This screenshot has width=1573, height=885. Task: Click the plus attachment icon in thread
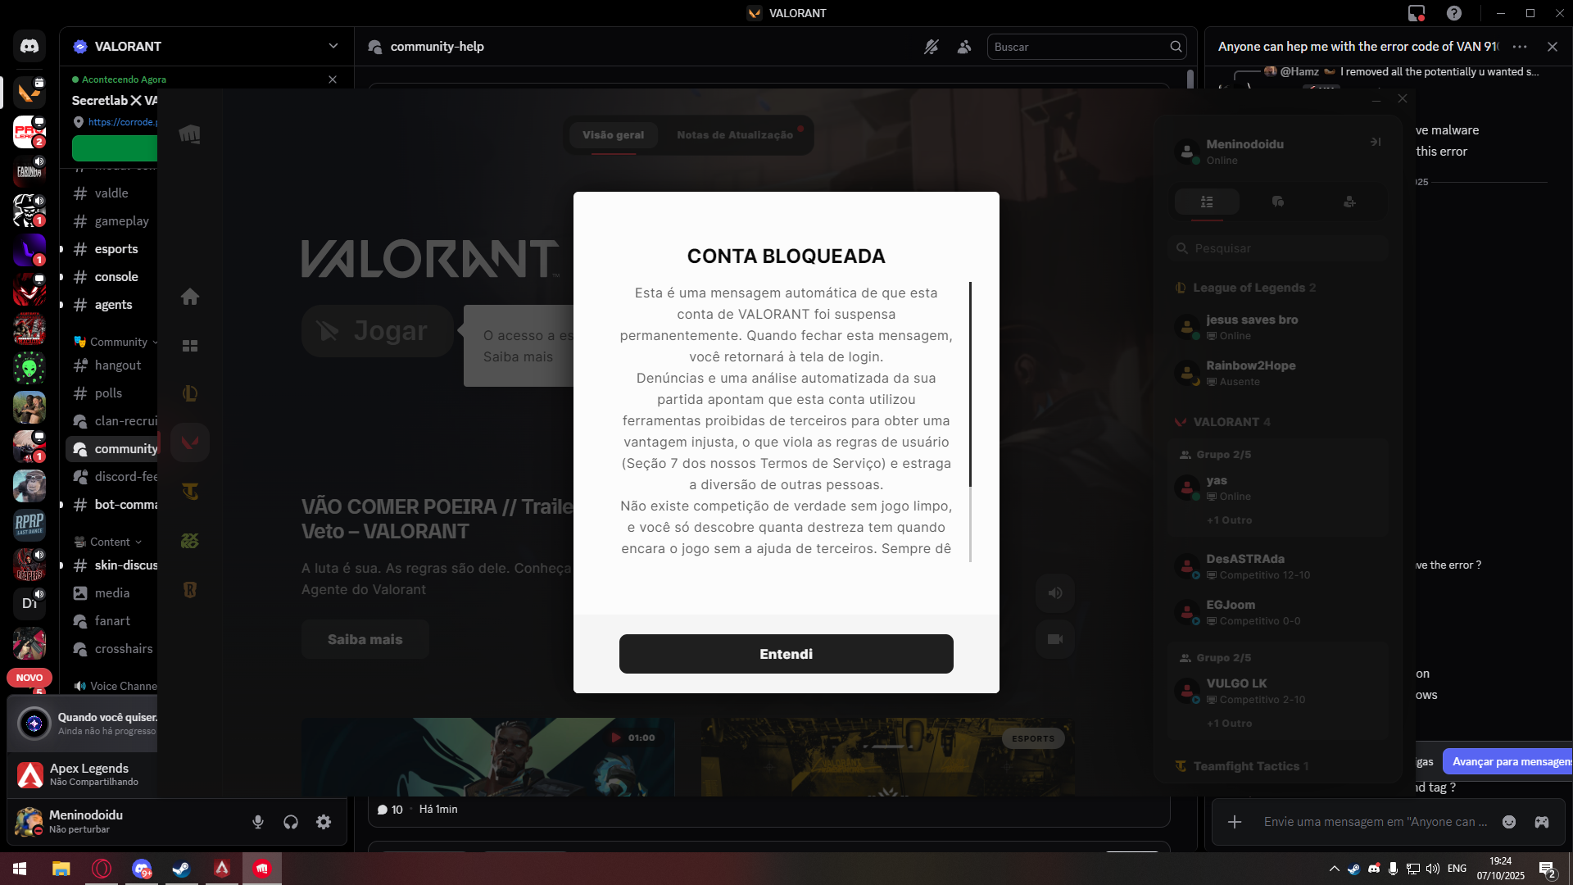pos(1235,822)
